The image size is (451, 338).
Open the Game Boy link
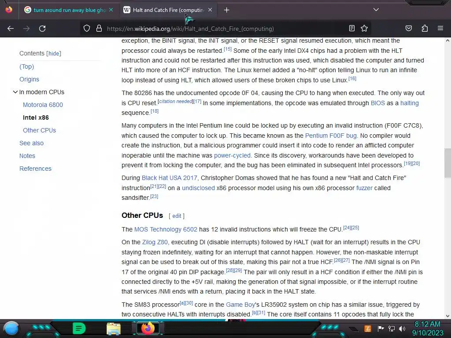(x=240, y=305)
